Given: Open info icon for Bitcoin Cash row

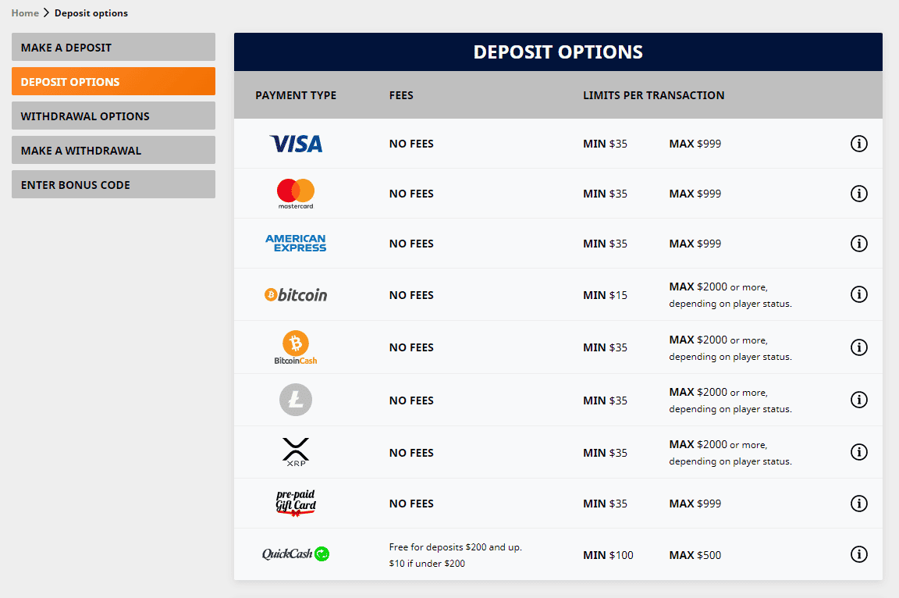Looking at the screenshot, I should coord(858,347).
